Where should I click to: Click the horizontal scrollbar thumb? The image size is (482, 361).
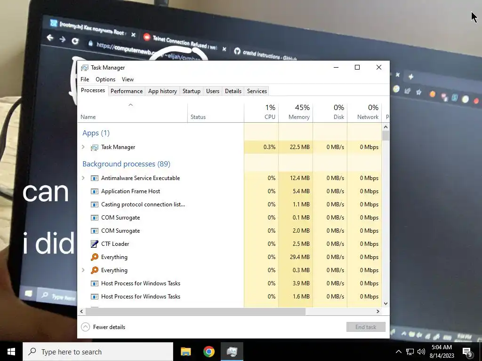[195, 311]
